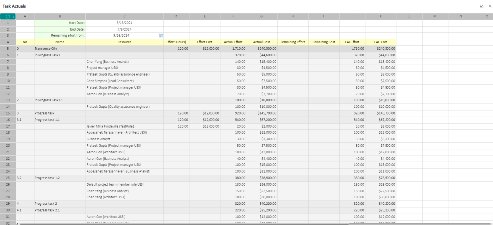Select the 'Progress task 1.1' name cell

point(60,120)
